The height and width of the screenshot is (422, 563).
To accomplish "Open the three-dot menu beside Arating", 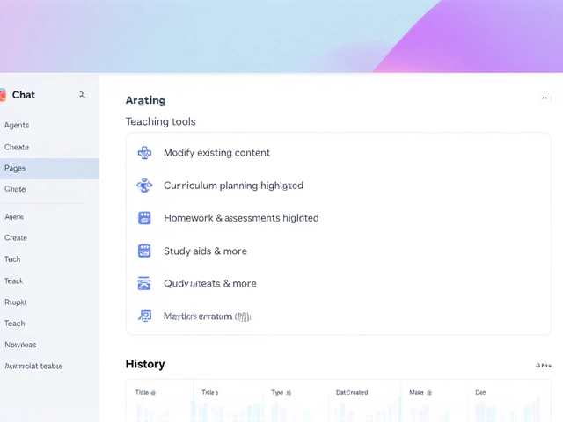I will (x=545, y=98).
